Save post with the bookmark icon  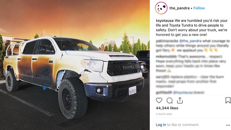pos(228,100)
